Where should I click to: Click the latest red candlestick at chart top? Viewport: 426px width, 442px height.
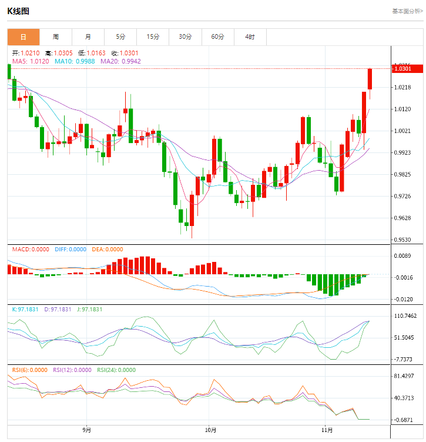click(x=370, y=79)
